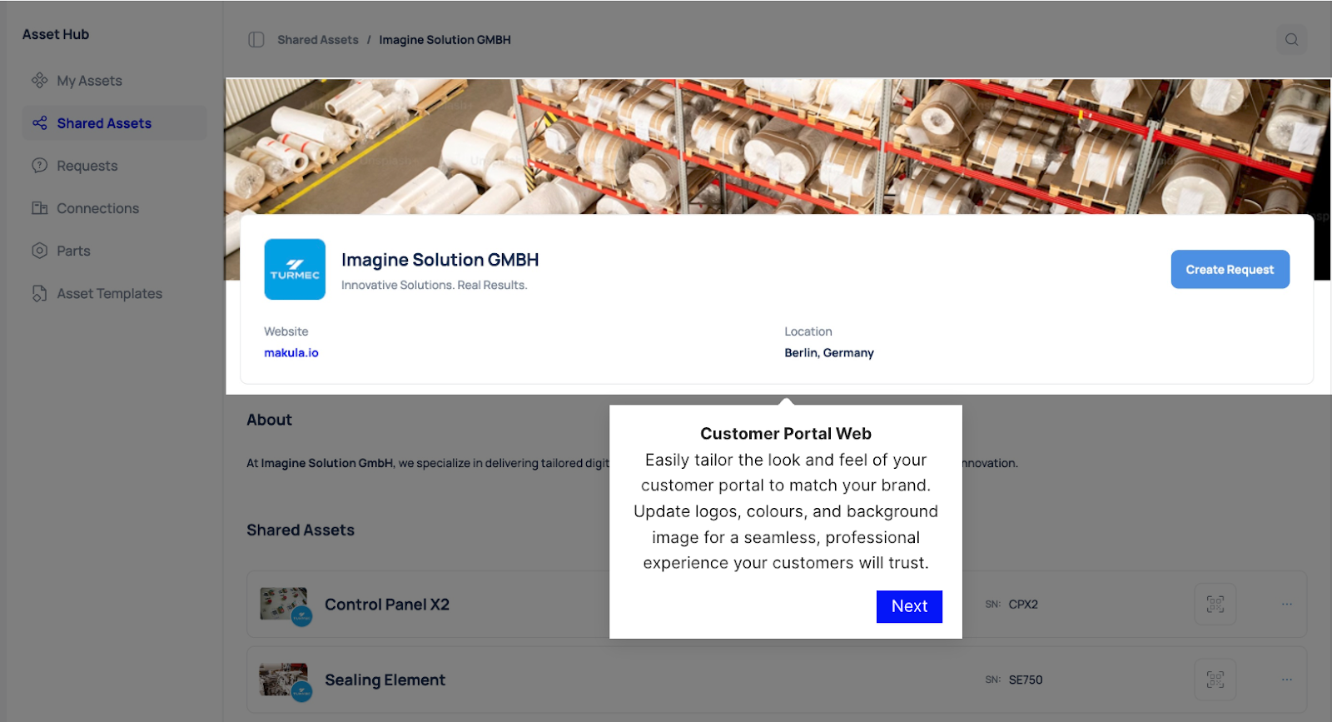1332x722 pixels.
Task: Toggle the sidebar panel icon
Action: tap(256, 40)
